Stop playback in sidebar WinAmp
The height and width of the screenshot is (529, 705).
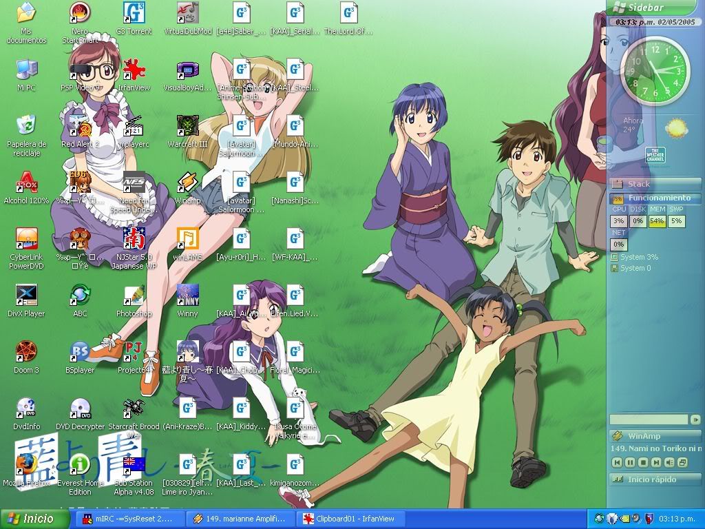643,462
